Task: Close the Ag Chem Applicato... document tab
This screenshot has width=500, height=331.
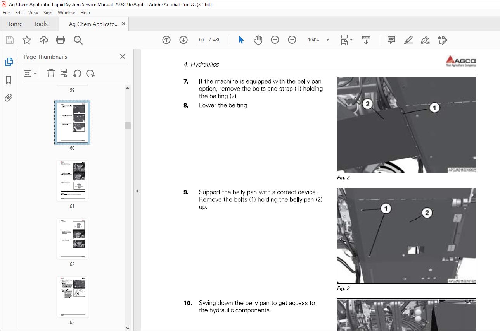Action: coord(124,24)
